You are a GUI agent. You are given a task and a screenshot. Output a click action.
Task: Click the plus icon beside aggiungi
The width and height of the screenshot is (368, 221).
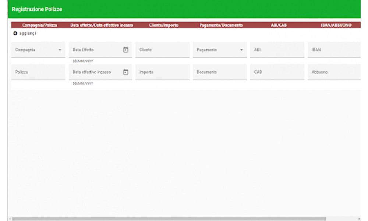coord(15,34)
